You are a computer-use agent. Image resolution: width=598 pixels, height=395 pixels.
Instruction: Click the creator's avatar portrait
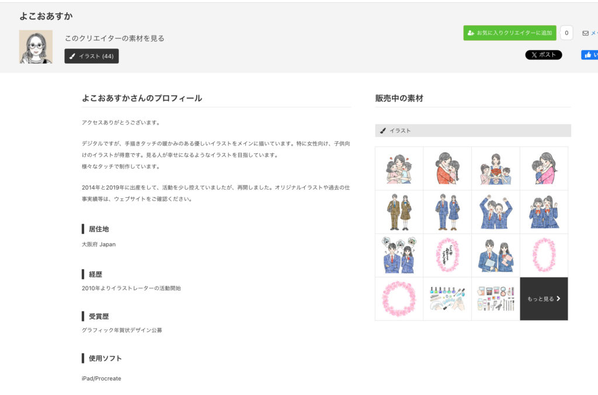[36, 47]
